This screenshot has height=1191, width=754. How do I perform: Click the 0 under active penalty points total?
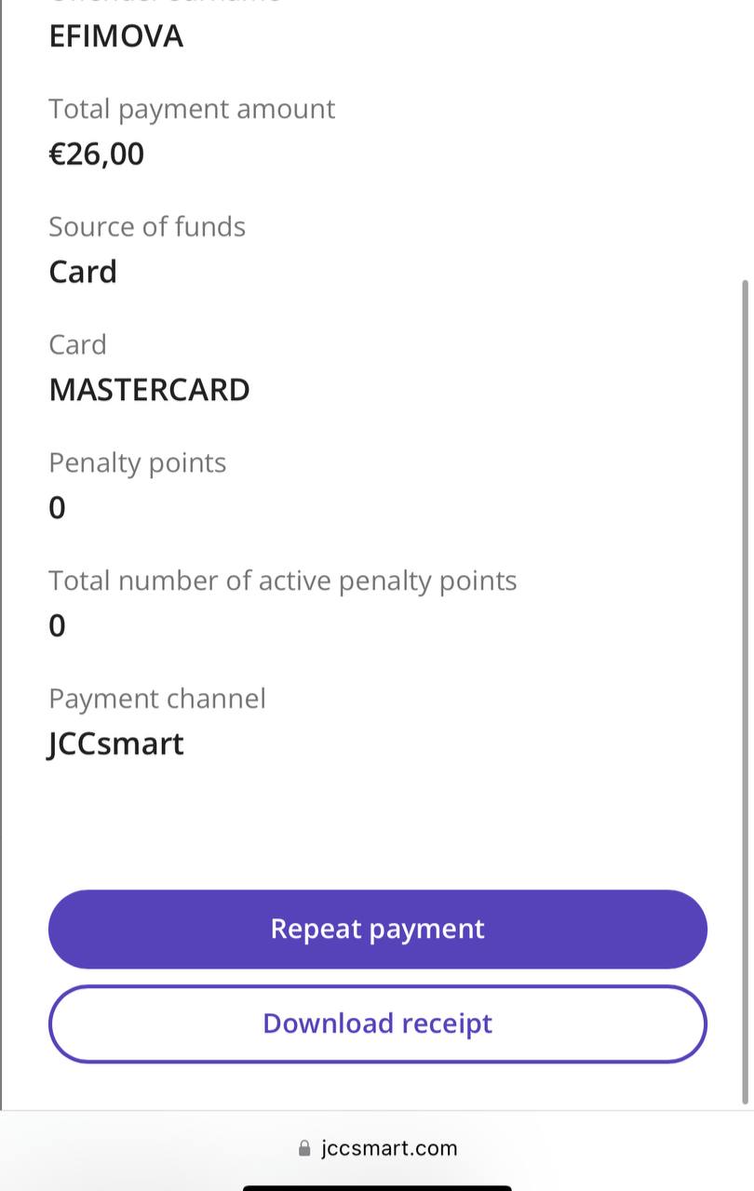tap(57, 626)
